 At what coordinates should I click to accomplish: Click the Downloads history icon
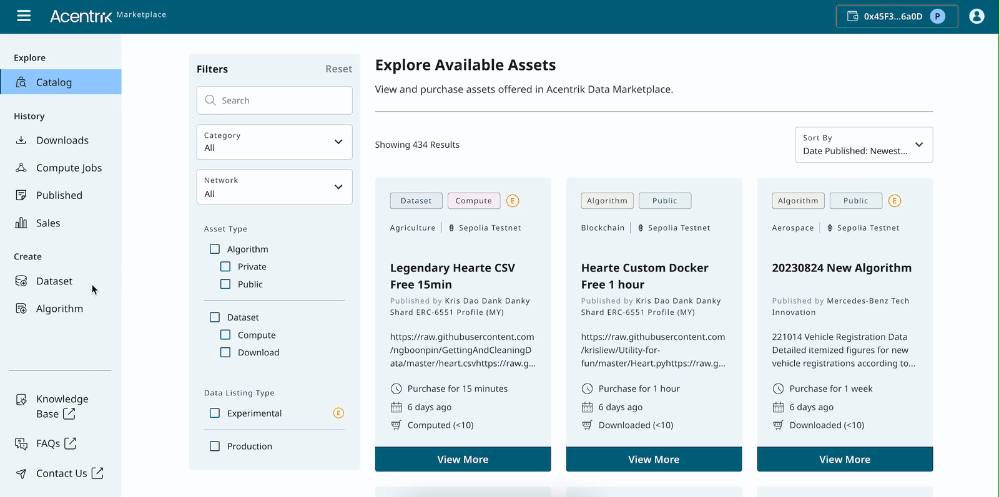point(21,140)
